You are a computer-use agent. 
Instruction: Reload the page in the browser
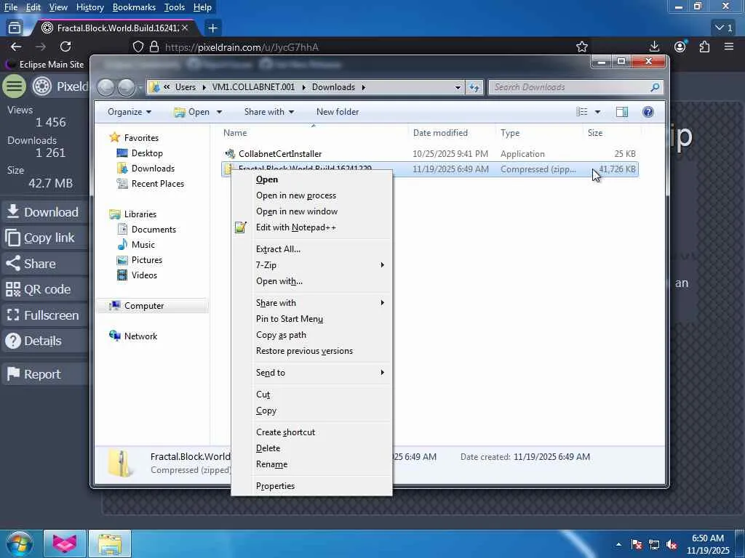(65, 46)
